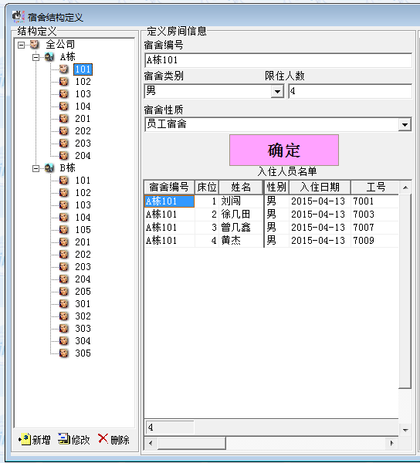The image size is (420, 463).
Task: Click the 修改 edit icon button
Action: tap(64, 439)
